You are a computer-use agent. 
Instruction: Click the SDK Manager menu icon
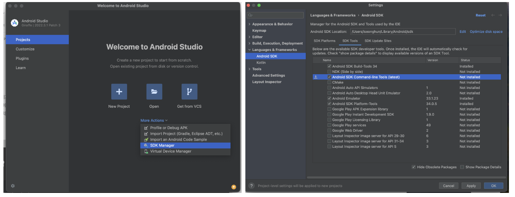146,145
